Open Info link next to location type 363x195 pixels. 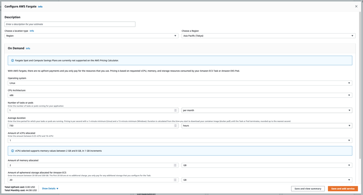pos(32,31)
